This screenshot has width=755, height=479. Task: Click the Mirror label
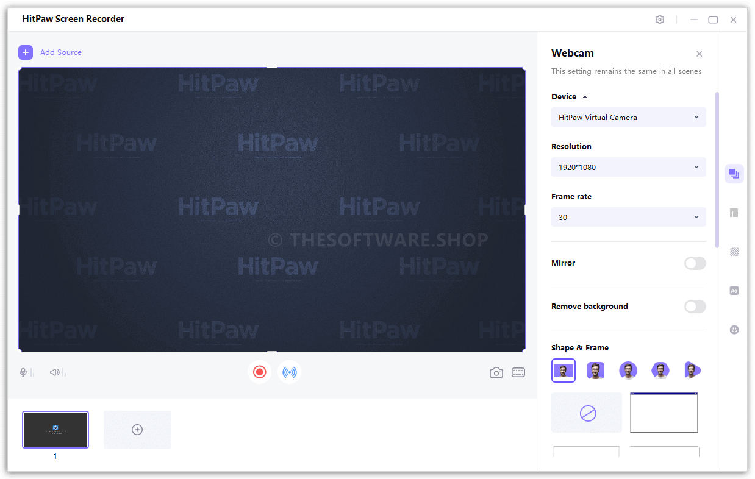click(x=564, y=263)
